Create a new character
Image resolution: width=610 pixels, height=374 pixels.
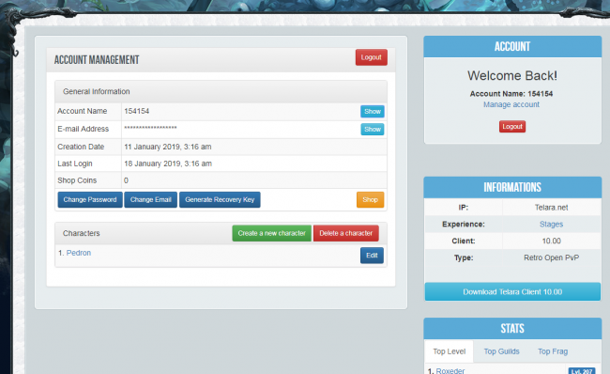tap(271, 233)
